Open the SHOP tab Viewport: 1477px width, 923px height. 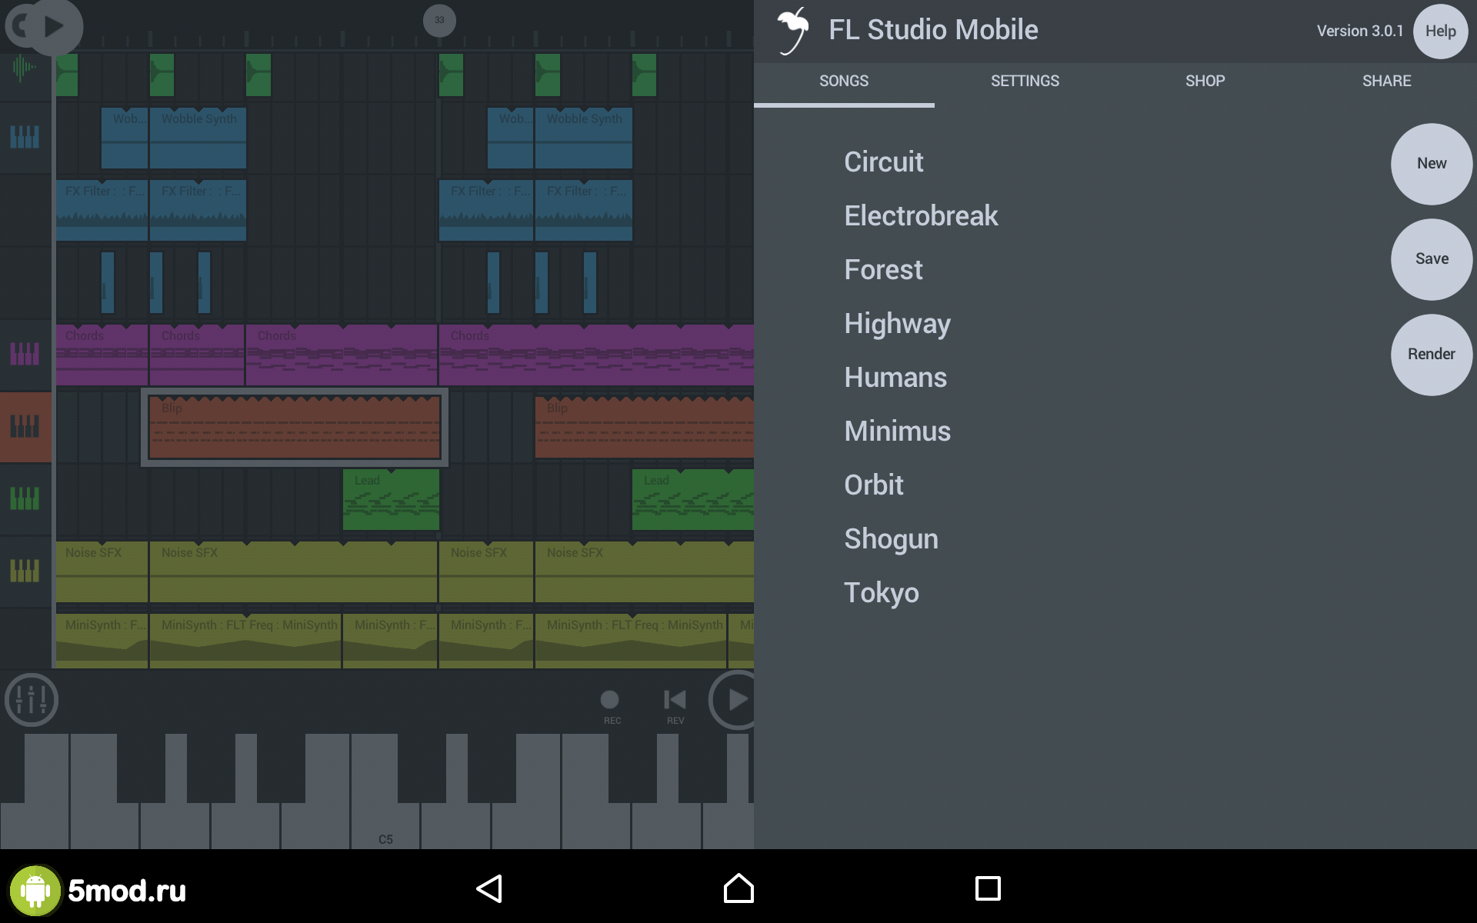pyautogui.click(x=1205, y=81)
